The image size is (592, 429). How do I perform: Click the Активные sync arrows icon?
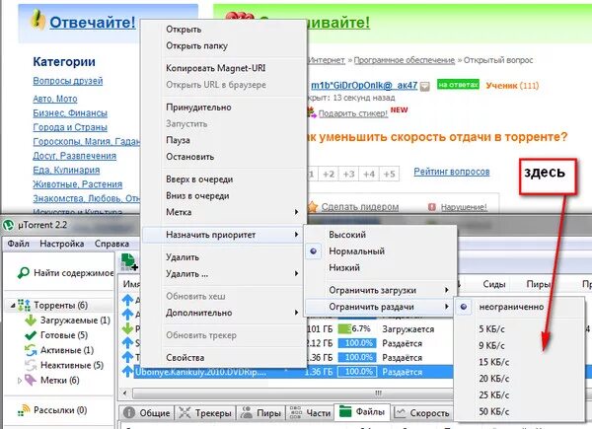(31, 350)
